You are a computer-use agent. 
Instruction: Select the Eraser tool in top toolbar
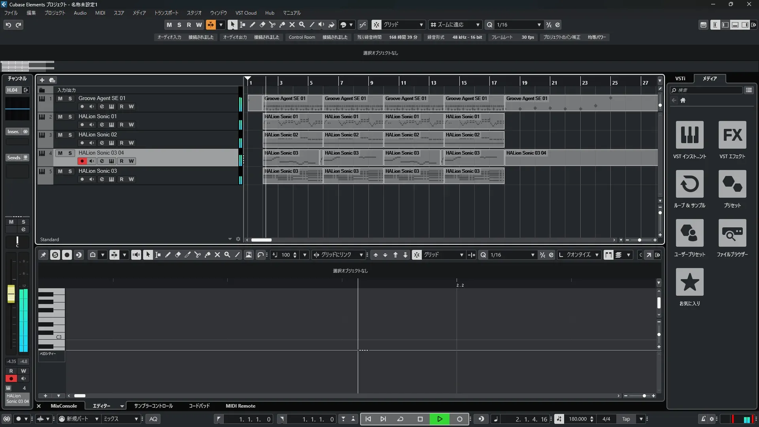coord(262,25)
